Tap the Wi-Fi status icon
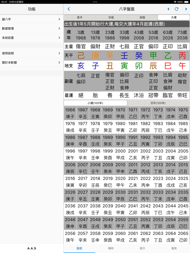The image size is (190, 253). coord(175,2)
